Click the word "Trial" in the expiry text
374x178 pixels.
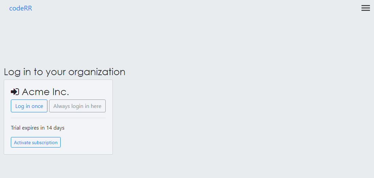point(16,128)
